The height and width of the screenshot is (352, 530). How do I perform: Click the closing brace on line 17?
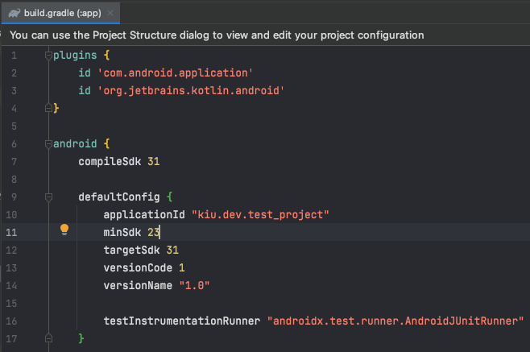coord(81,338)
